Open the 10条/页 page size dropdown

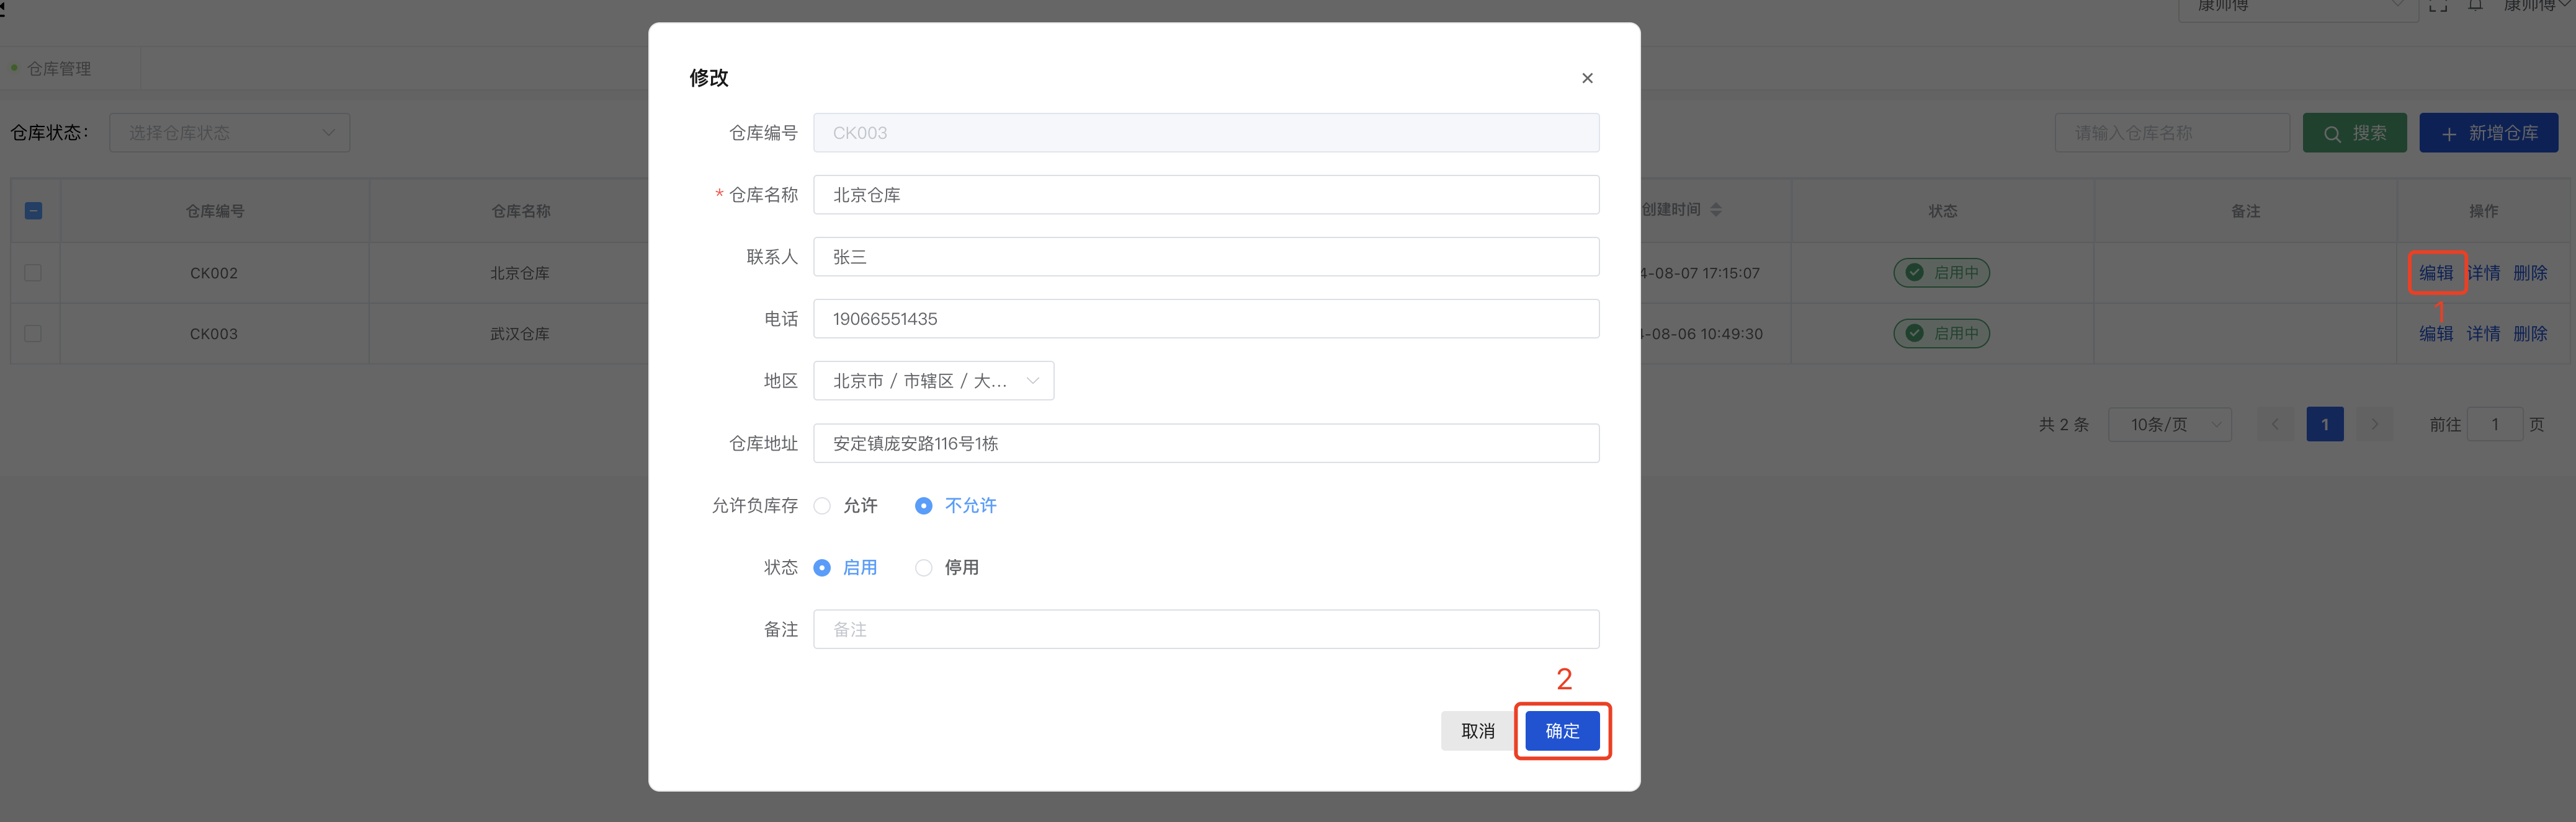pos(2169,425)
